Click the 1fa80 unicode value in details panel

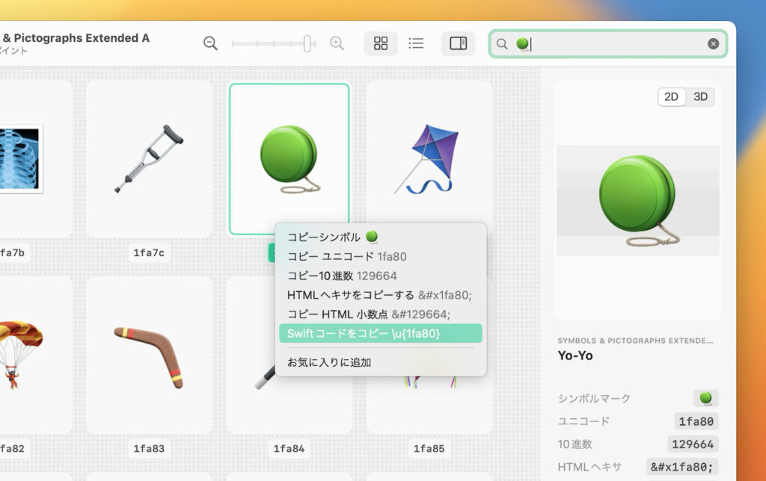tap(695, 421)
